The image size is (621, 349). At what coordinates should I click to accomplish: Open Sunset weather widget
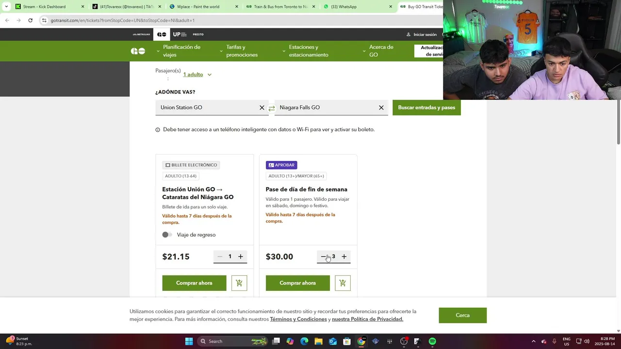pos(19,341)
